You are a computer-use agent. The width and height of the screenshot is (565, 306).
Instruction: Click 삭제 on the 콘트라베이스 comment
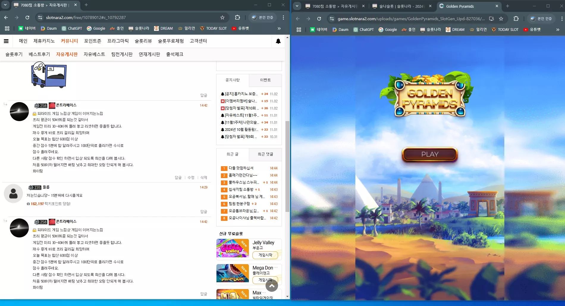(x=204, y=177)
